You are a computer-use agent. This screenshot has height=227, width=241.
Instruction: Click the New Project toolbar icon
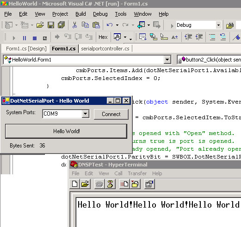pyautogui.click(x=9, y=25)
